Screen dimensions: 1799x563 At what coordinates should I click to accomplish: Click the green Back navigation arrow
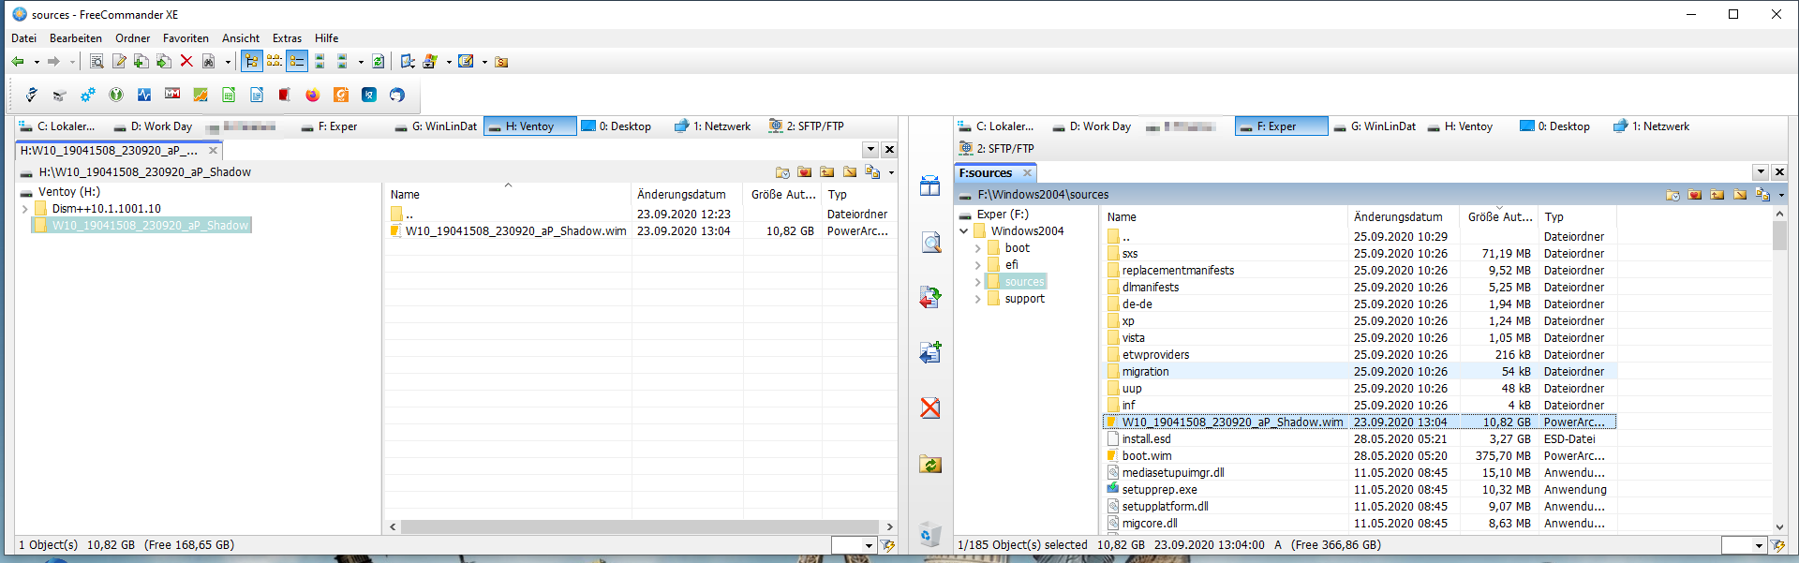(18, 62)
